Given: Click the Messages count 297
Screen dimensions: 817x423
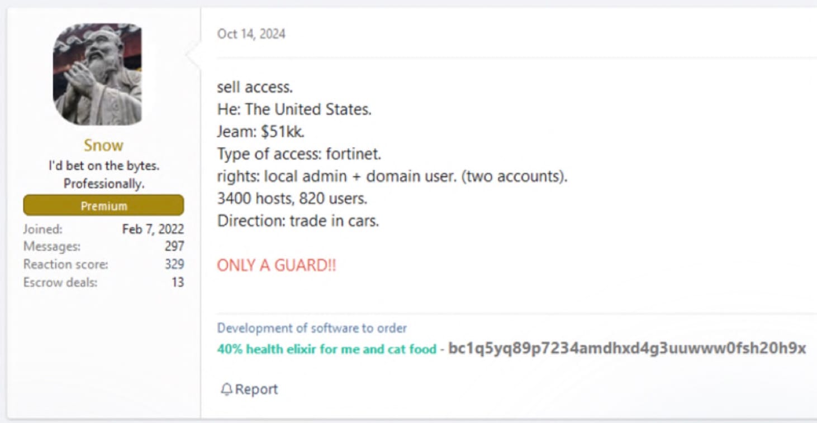Looking at the screenshot, I should tap(174, 246).
